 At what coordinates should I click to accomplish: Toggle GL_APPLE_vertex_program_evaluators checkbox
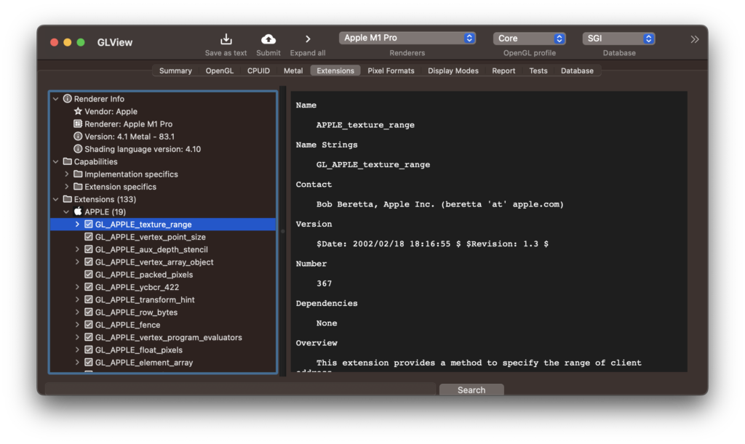tap(88, 337)
